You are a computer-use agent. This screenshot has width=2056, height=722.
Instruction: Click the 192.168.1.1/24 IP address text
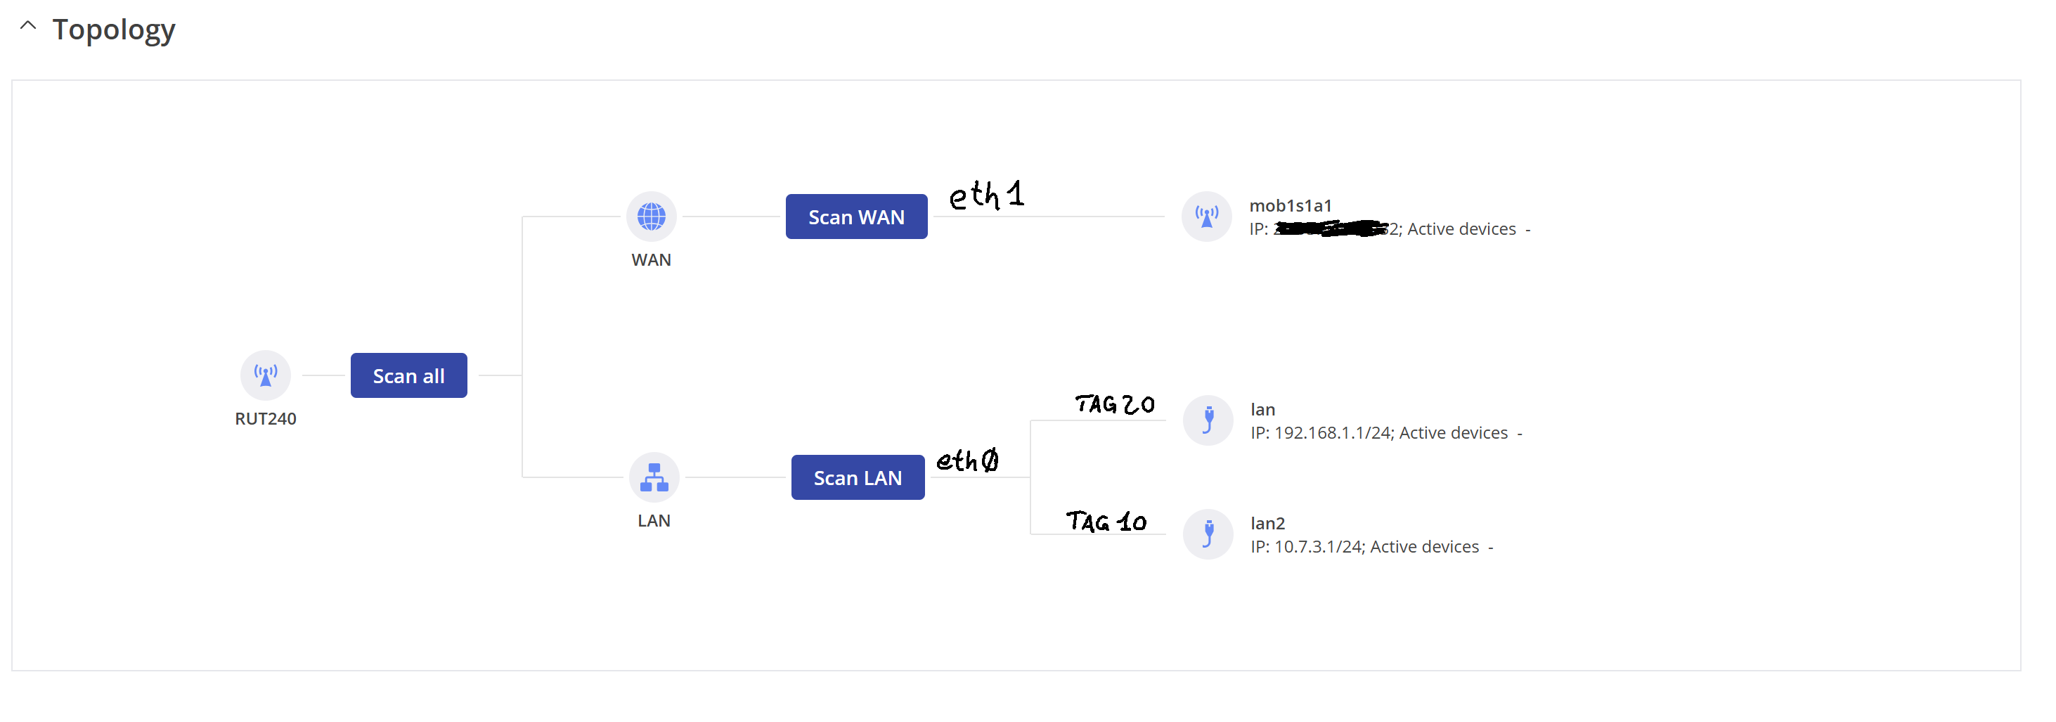click(x=1332, y=433)
